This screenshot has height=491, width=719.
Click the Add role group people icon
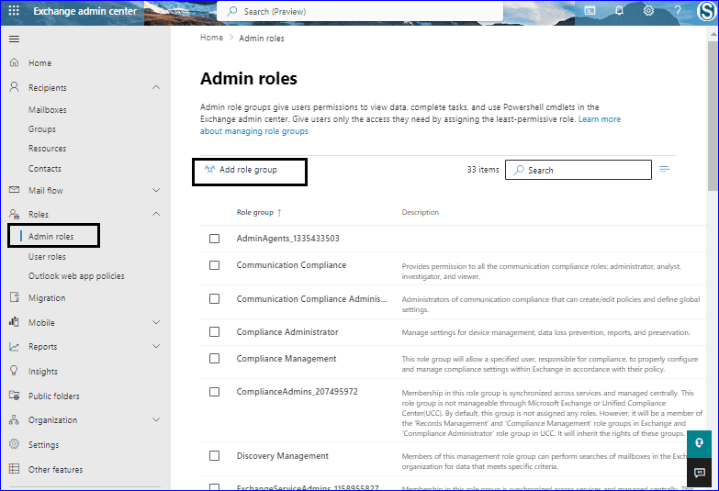click(x=209, y=170)
